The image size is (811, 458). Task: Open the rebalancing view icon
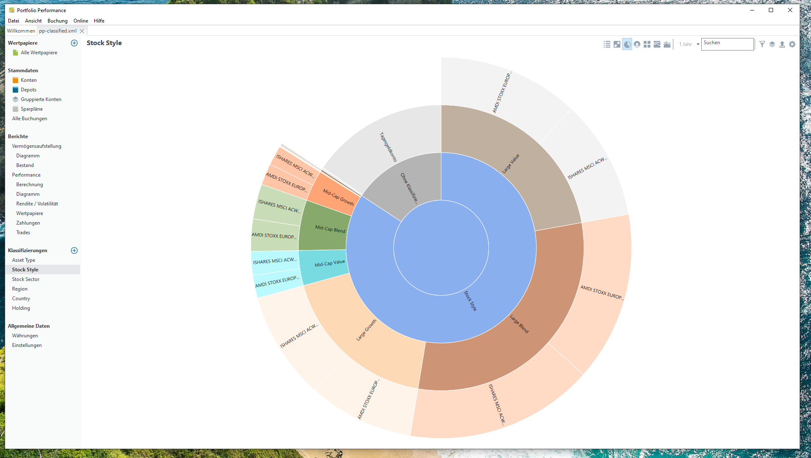(x=617, y=44)
